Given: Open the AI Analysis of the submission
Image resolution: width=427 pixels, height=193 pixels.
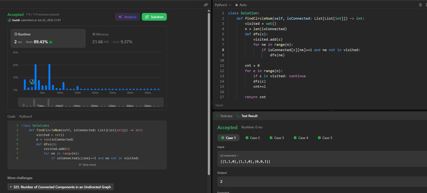Looking at the screenshot, I should coord(127,17).
